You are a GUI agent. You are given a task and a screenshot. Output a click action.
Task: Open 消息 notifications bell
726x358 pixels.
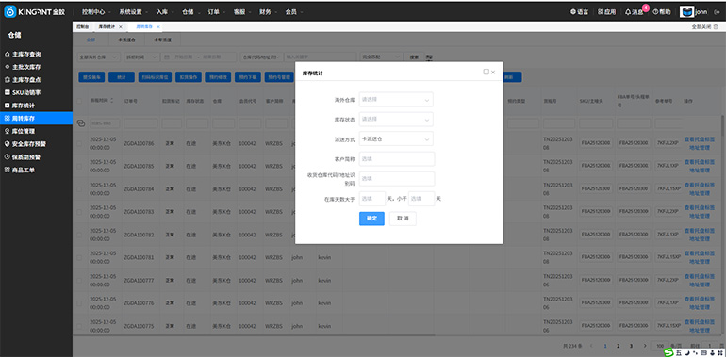(628, 12)
